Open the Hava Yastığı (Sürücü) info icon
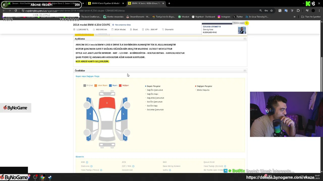 (x=225, y=166)
